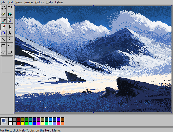Choose the Eraser tool
This screenshot has height=132, width=173.
pos(4,14)
